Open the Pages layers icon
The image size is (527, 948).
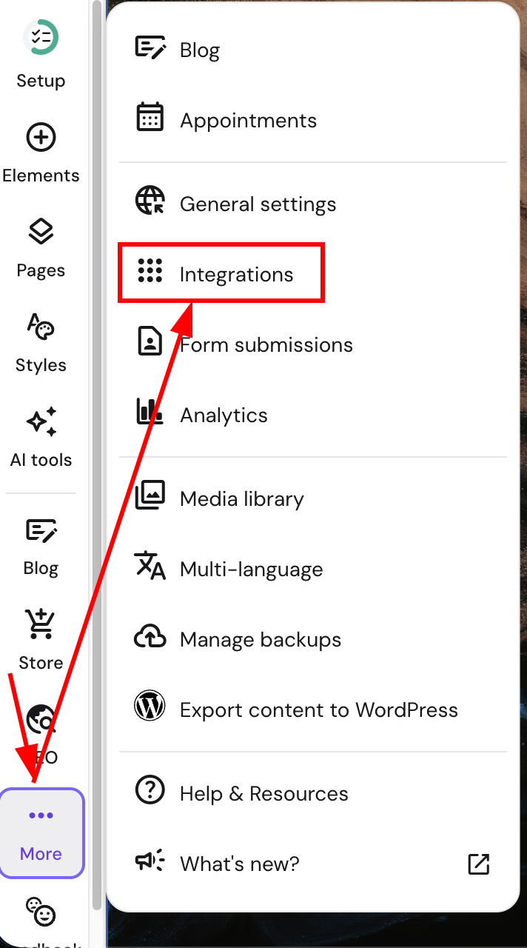point(41,232)
